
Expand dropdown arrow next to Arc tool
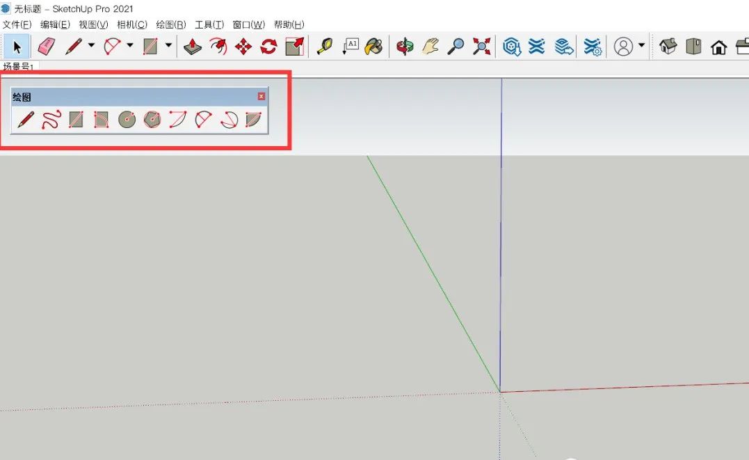pos(130,45)
